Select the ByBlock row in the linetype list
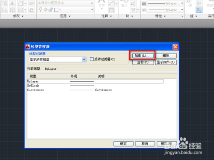 coord(95,86)
